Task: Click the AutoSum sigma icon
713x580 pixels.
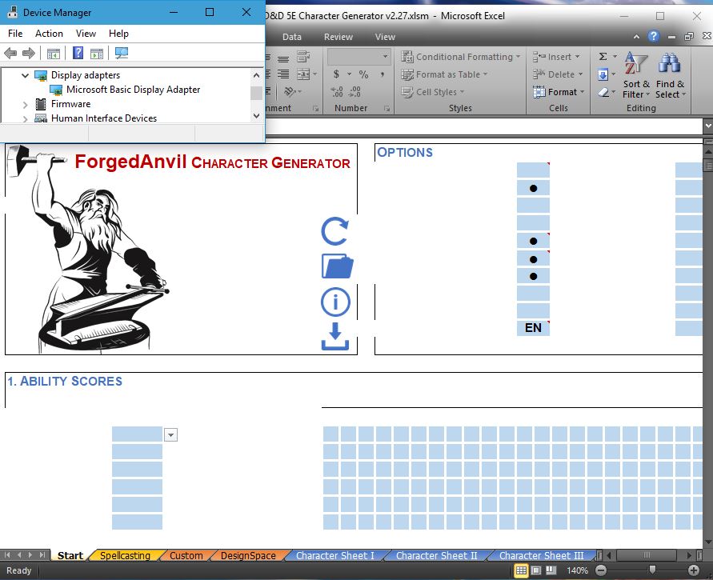Action: tap(603, 56)
